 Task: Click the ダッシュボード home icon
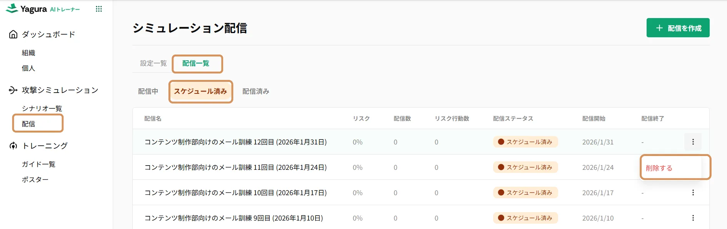click(13, 35)
